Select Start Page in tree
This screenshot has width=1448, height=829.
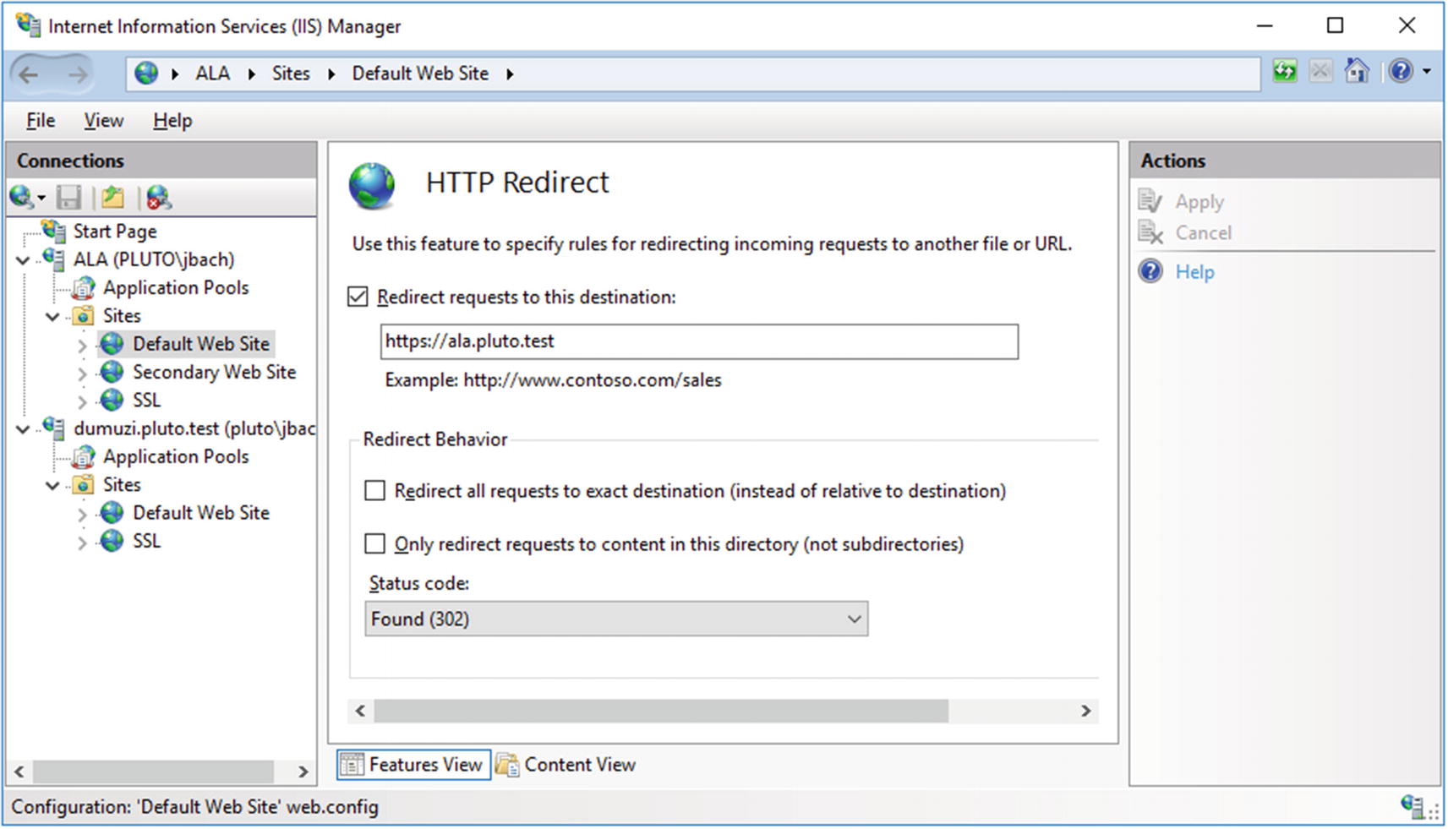tap(115, 231)
